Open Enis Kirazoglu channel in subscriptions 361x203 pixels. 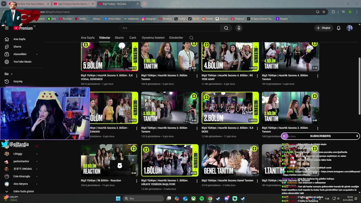click(x=21, y=176)
